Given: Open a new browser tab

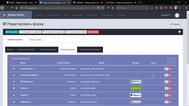Looking at the screenshot, I should 140,2.
